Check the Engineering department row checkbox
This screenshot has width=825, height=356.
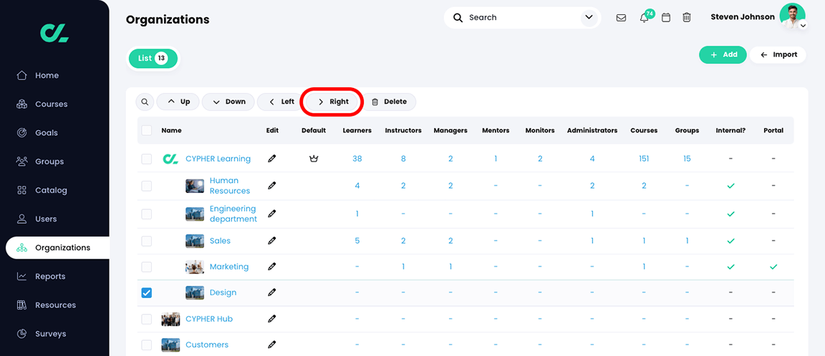pyautogui.click(x=147, y=214)
